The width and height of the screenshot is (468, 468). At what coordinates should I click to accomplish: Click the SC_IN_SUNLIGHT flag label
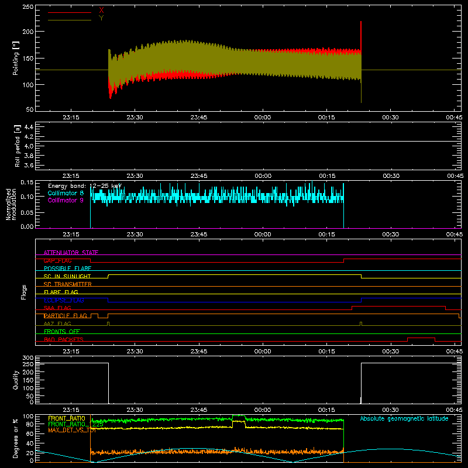tap(67, 276)
